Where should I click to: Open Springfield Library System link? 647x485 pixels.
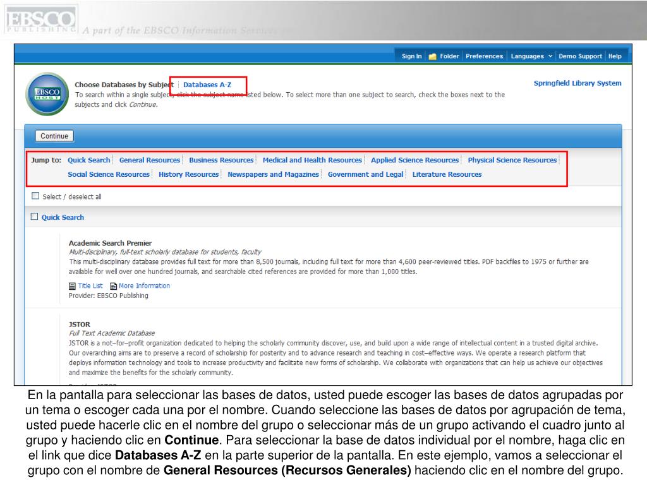click(x=577, y=83)
